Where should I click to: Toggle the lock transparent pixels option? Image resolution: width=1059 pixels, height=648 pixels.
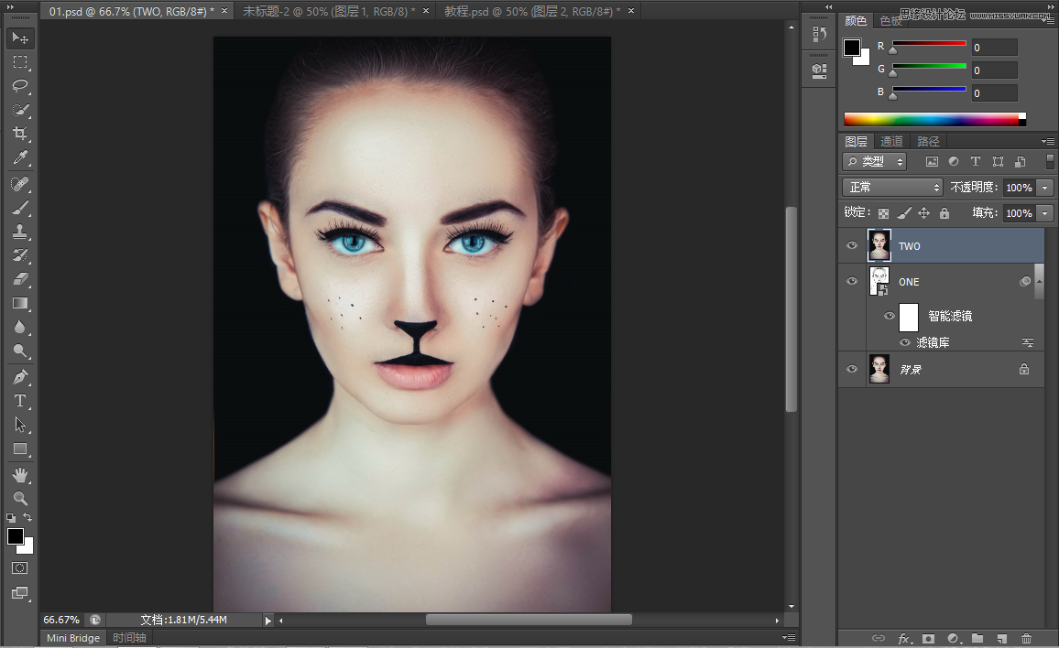(884, 213)
